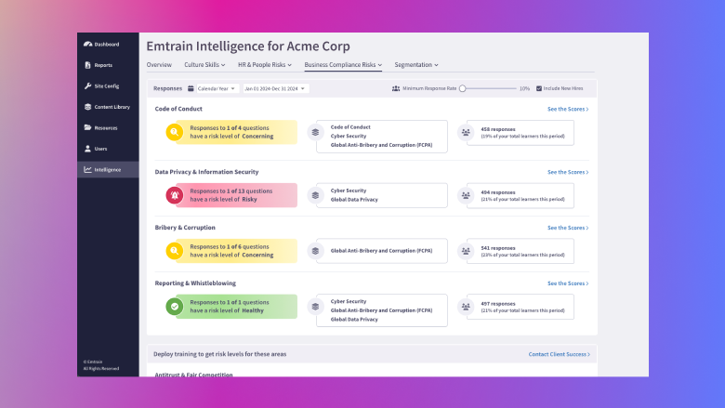Expand the Calendar Year dropdown
This screenshot has height=408, width=725.
pyautogui.click(x=217, y=88)
